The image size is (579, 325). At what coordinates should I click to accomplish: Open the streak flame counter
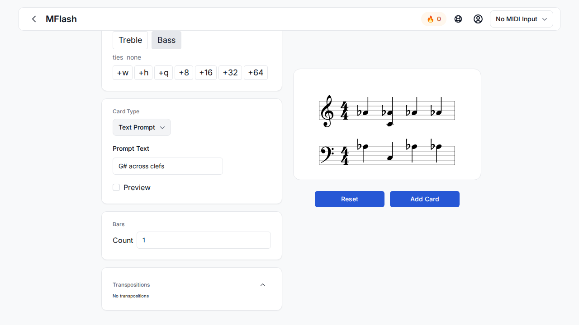coord(433,19)
